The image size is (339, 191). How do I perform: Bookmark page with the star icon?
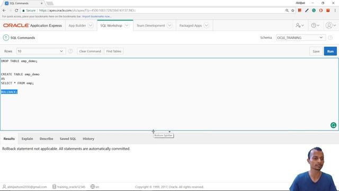293,11
